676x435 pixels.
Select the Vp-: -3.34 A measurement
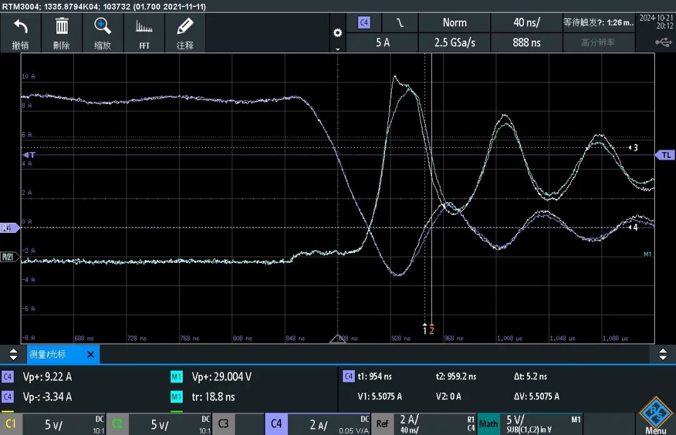[x=48, y=397]
